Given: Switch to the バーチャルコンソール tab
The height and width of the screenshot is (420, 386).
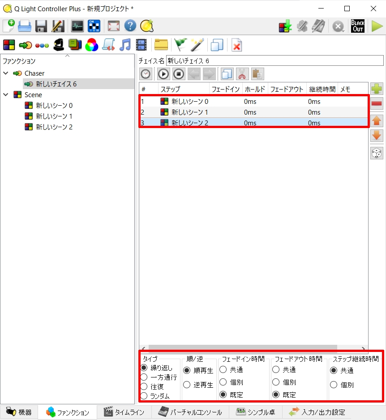Looking at the screenshot, I should 190,412.
